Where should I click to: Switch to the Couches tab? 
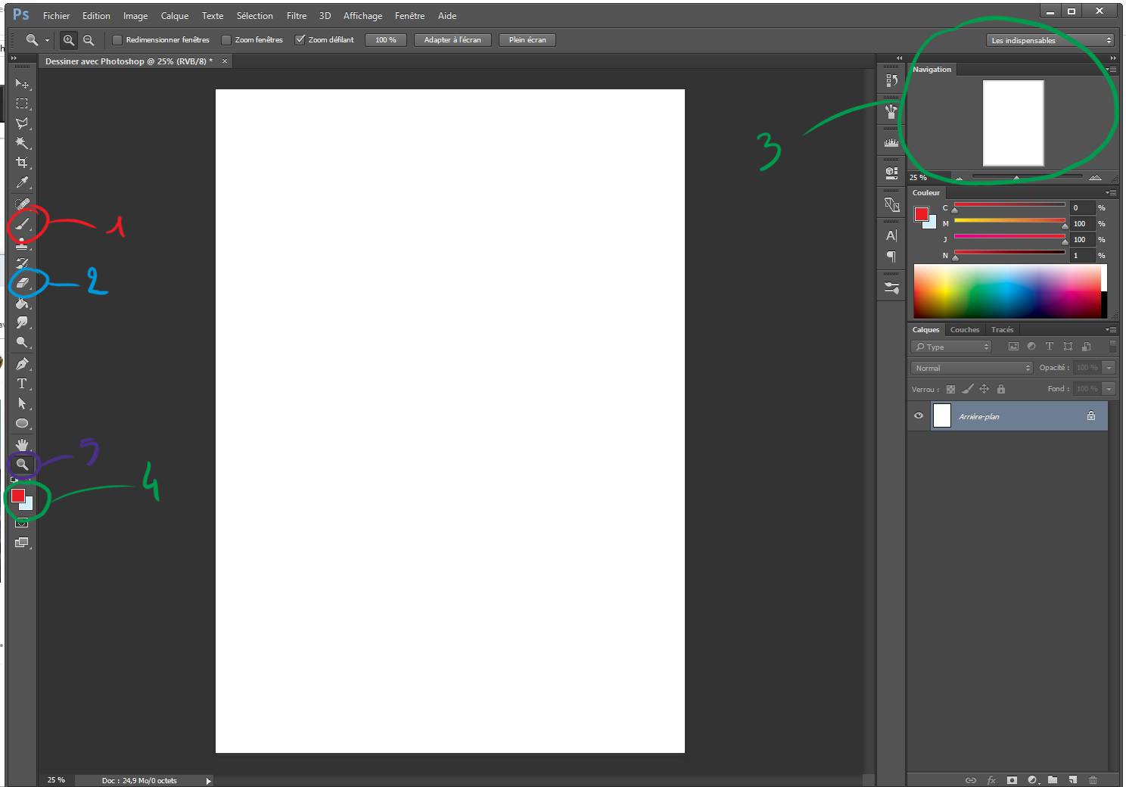pyautogui.click(x=965, y=329)
